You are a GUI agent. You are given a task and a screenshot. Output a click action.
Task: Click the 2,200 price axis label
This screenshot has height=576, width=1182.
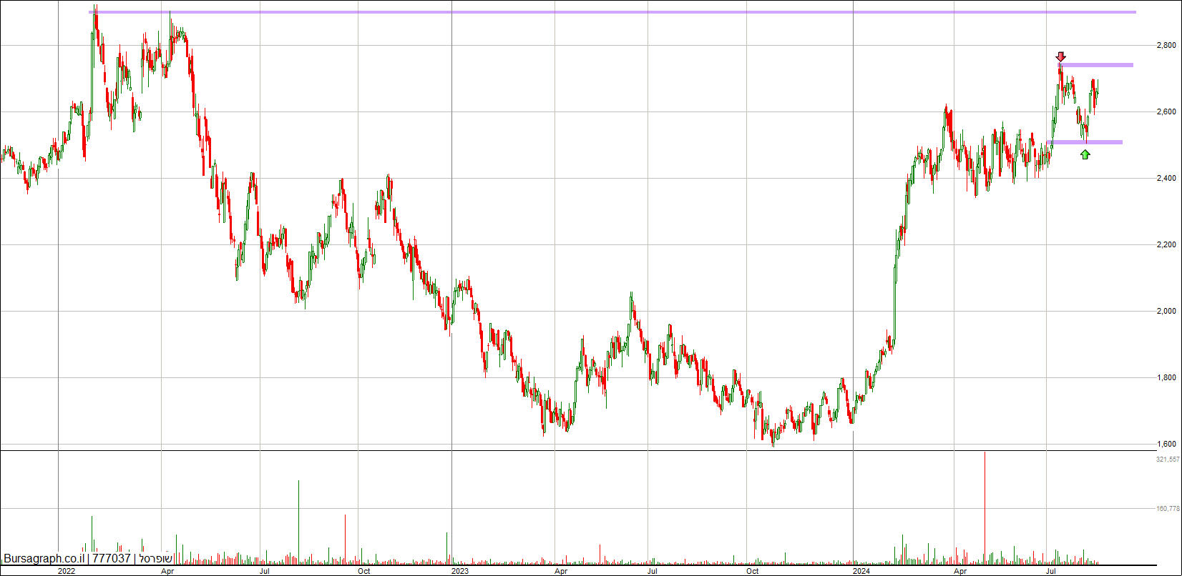[x=1166, y=245]
